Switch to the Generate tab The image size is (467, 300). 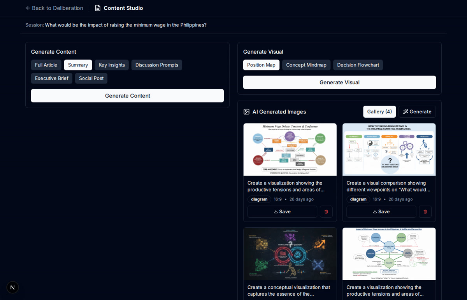(417, 112)
